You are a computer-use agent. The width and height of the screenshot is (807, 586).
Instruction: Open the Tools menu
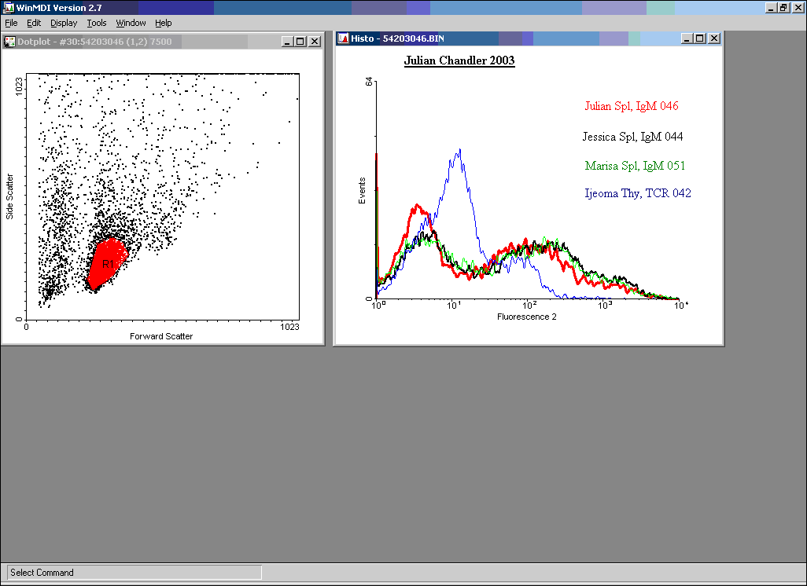[x=97, y=24]
